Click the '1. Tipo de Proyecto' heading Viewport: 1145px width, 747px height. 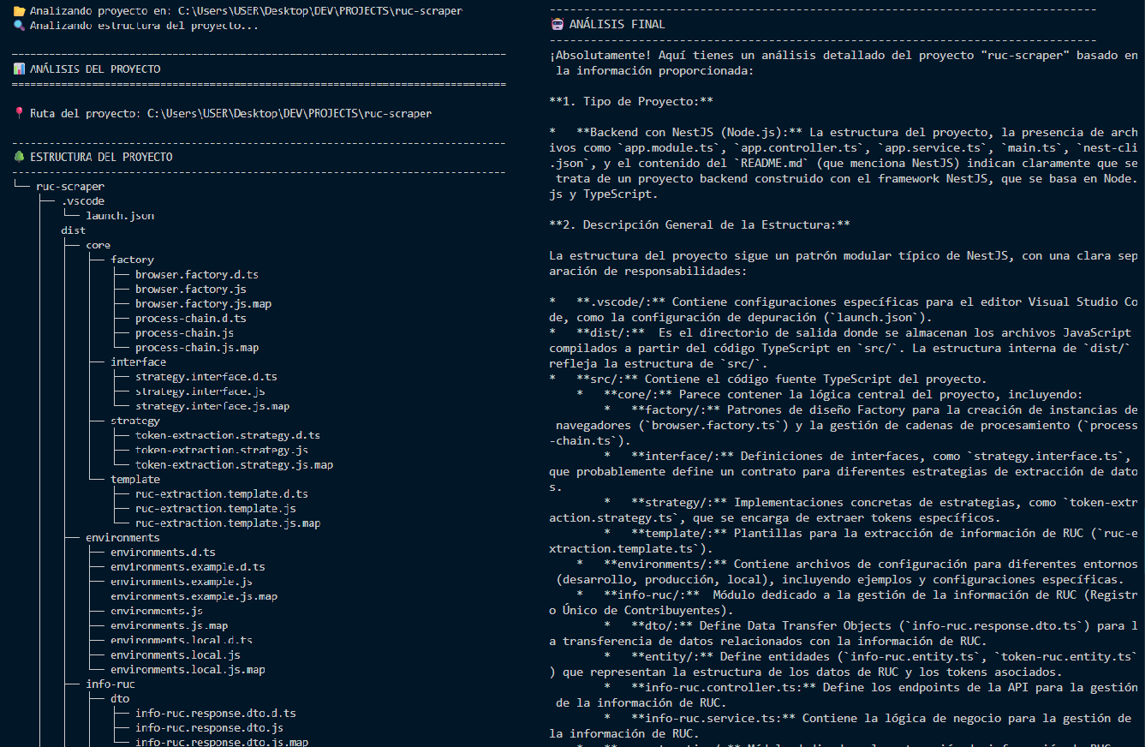click(631, 101)
